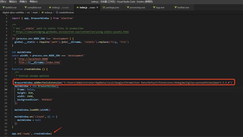Click the 'height: 810' option
The image size is (243, 137).
(x=25, y=93)
